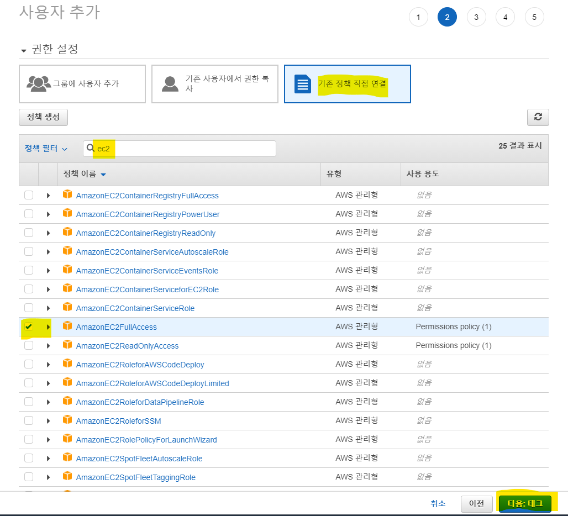Check the AmazonEC2ContainerRegistryPowerUser checkbox

29,214
